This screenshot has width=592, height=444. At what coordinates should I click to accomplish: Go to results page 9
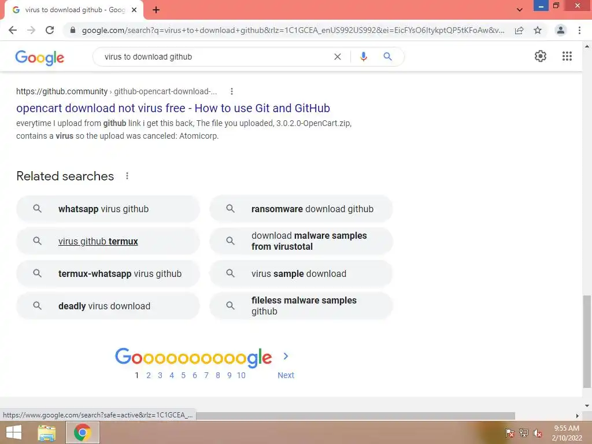pos(229,375)
